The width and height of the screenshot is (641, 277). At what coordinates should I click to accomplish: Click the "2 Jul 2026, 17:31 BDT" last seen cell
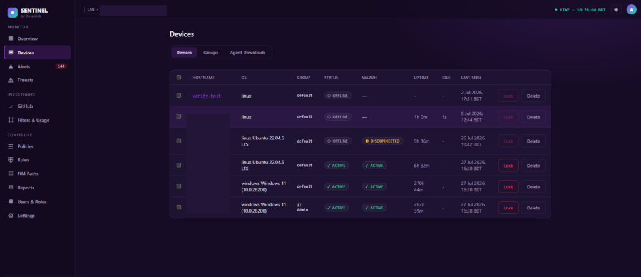coord(473,96)
